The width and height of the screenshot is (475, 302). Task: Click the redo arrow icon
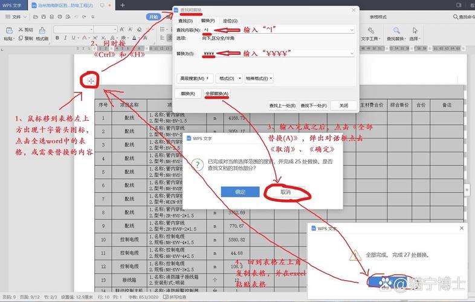pos(84,17)
